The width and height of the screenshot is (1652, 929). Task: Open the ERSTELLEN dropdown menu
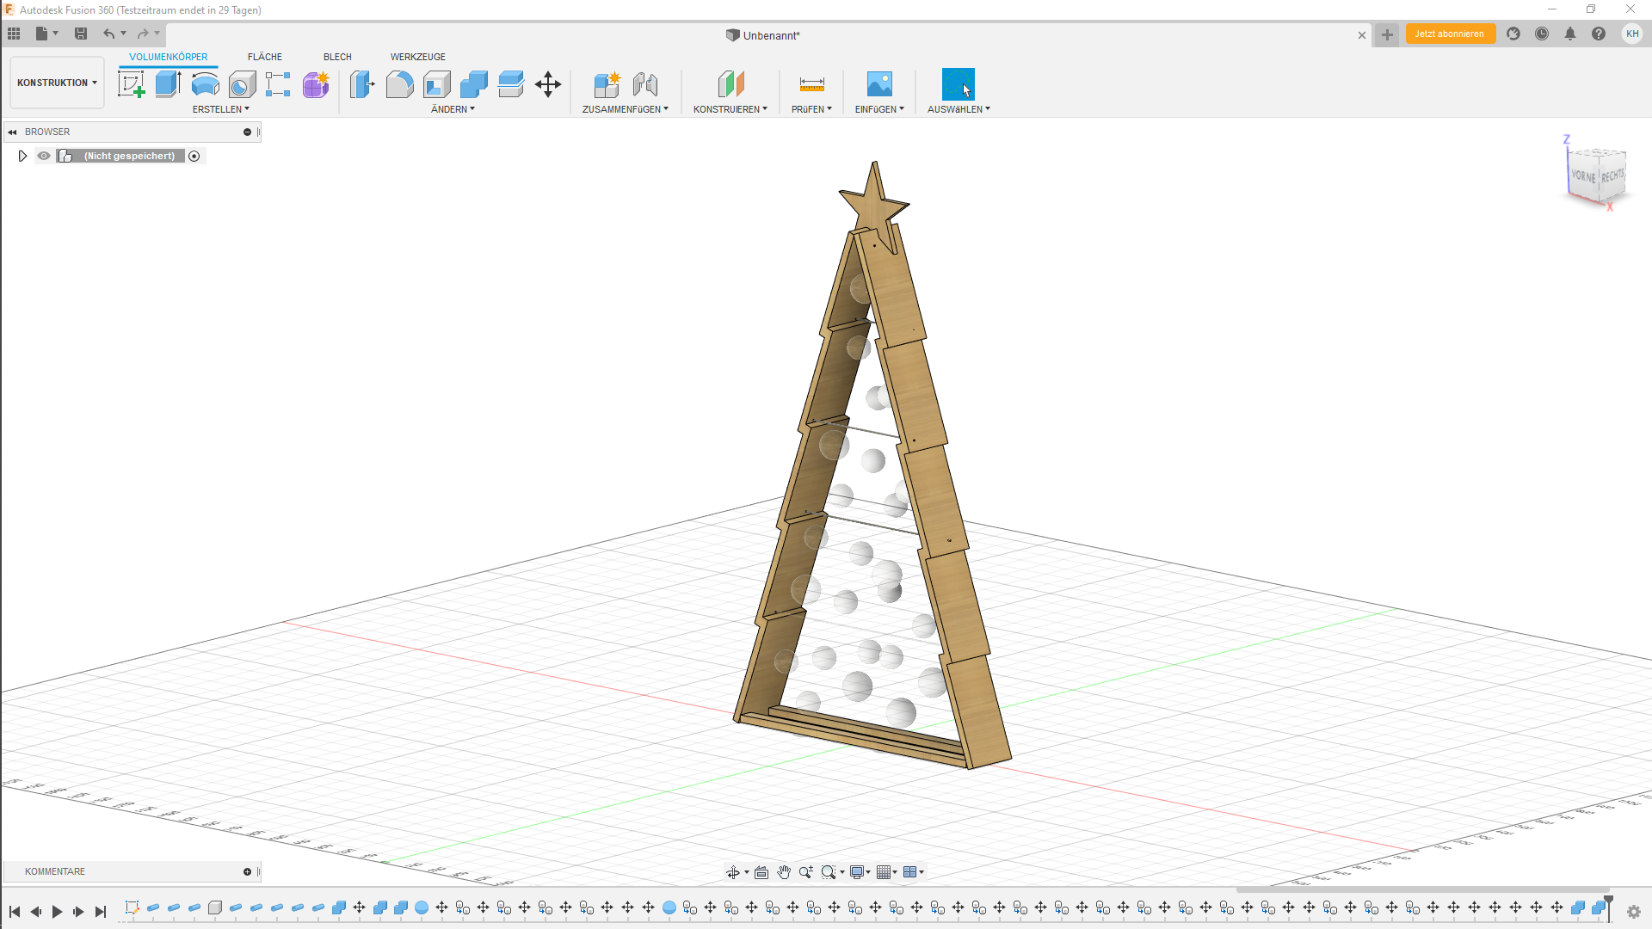(x=220, y=109)
